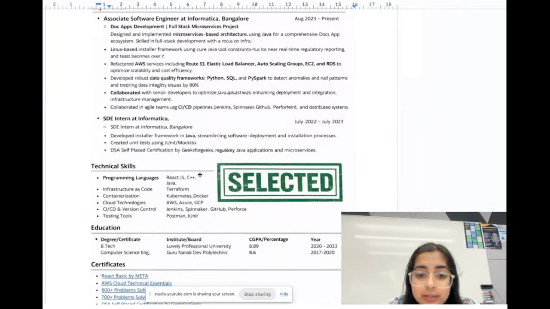Click the '2017-2020' year value
This screenshot has height=309, width=550.
coord(322,253)
